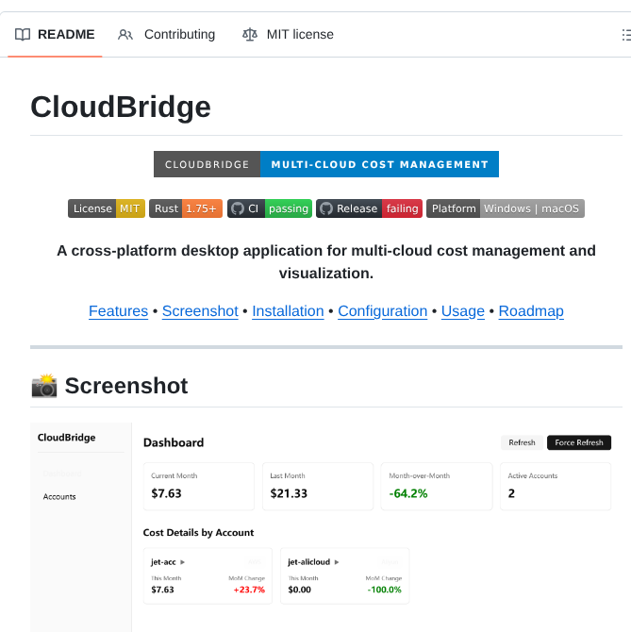Click the README book icon
The image size is (631, 632).
(23, 35)
